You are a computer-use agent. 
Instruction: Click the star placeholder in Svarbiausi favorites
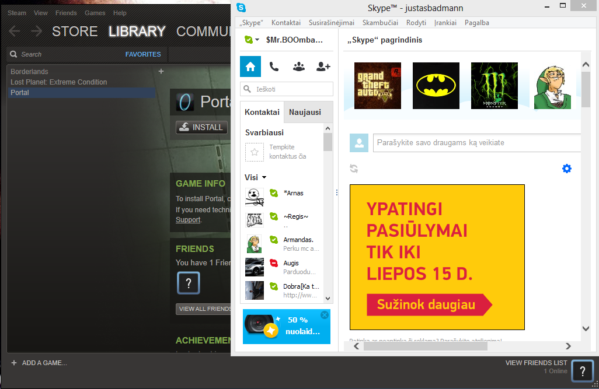(255, 152)
